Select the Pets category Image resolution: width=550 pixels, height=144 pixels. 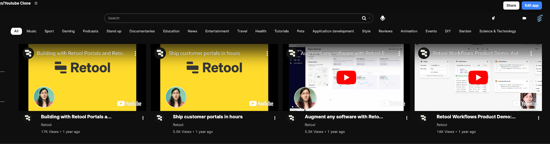[301, 31]
